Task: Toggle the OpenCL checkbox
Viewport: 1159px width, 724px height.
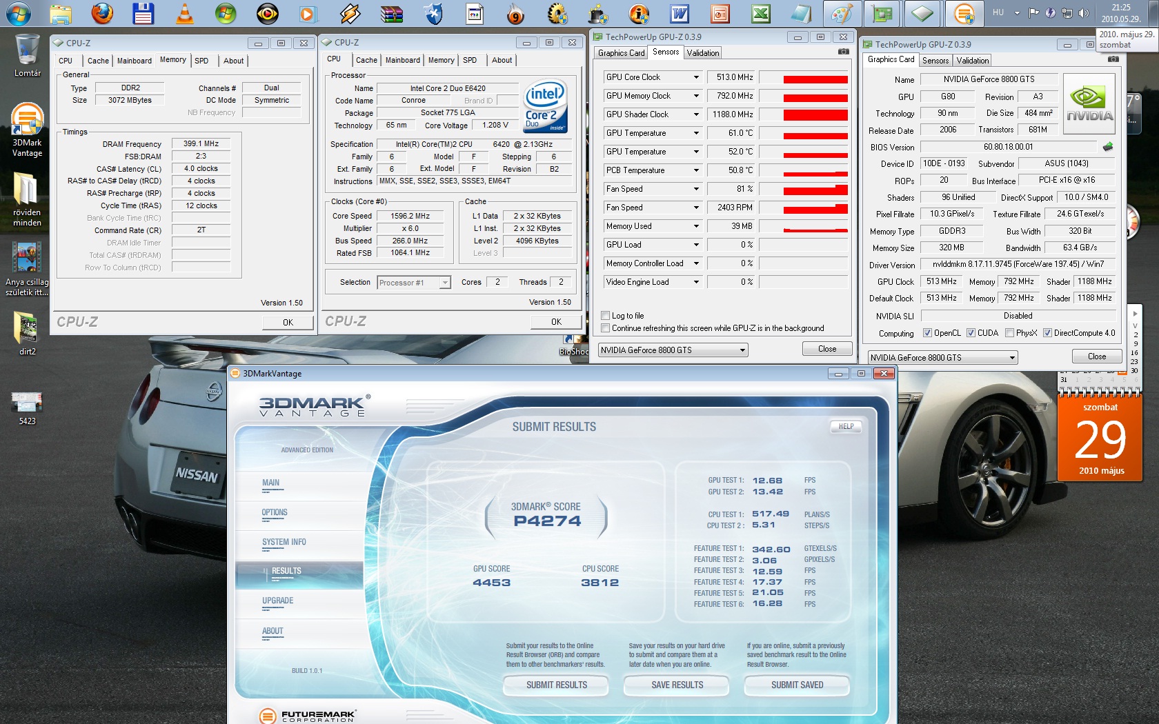Action: tap(927, 333)
